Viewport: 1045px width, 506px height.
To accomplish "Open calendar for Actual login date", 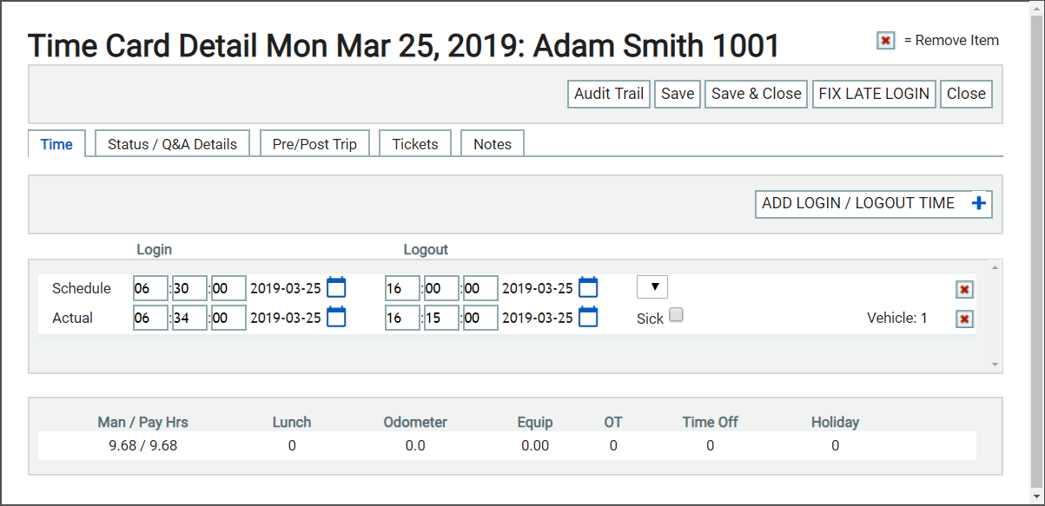I will pos(336,317).
